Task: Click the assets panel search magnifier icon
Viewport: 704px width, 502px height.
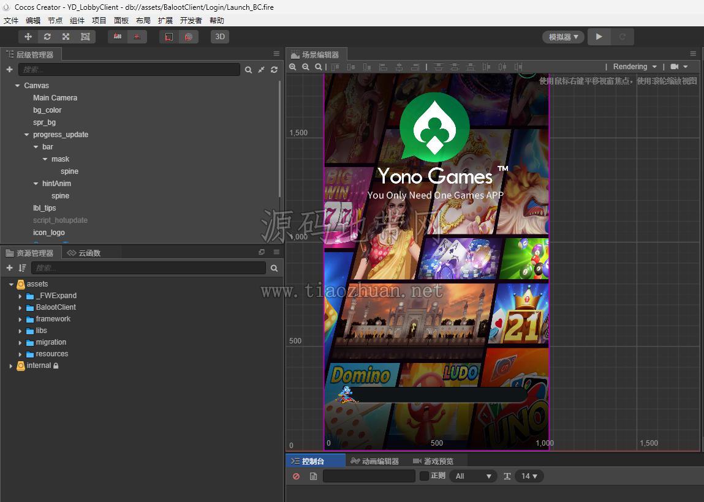Action: [x=274, y=268]
